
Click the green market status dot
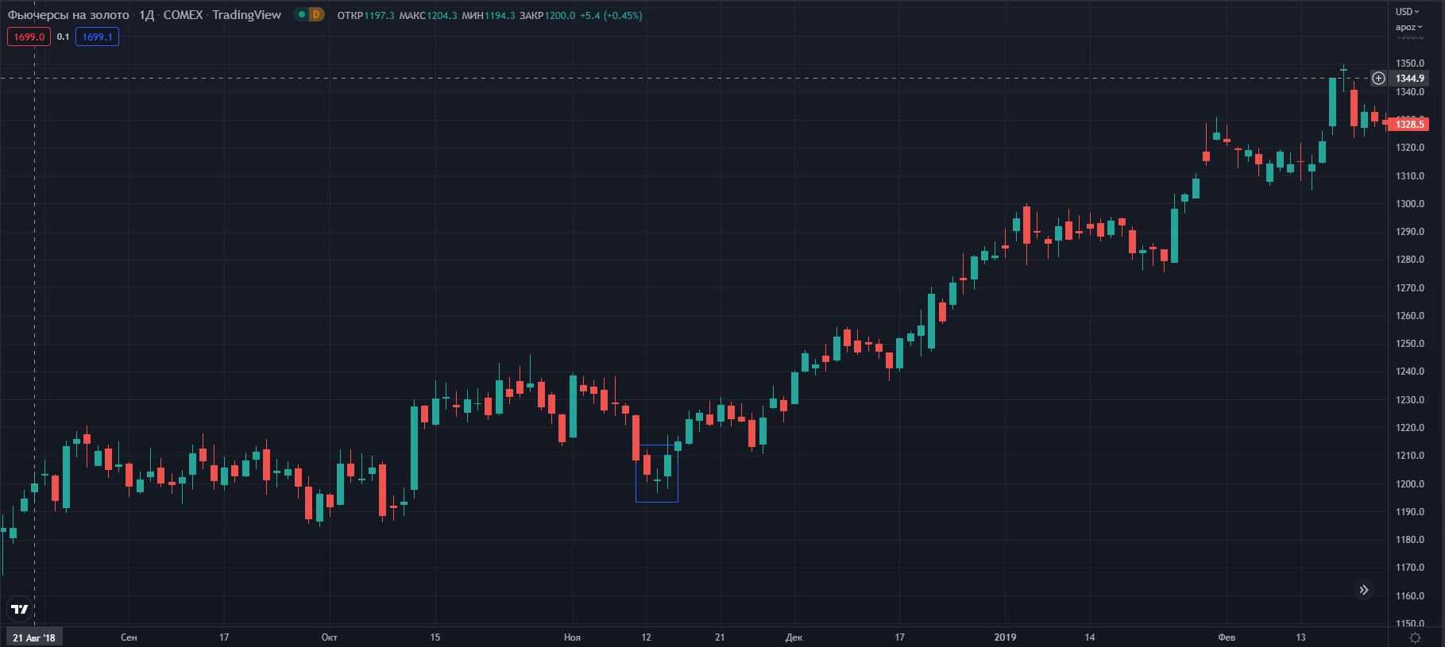300,15
